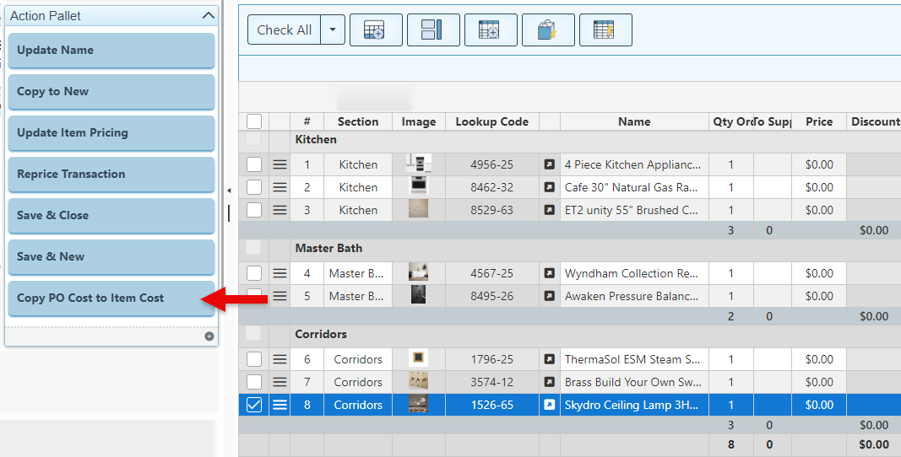
Task: Toggle the header select-all checkbox
Action: pyautogui.click(x=254, y=121)
